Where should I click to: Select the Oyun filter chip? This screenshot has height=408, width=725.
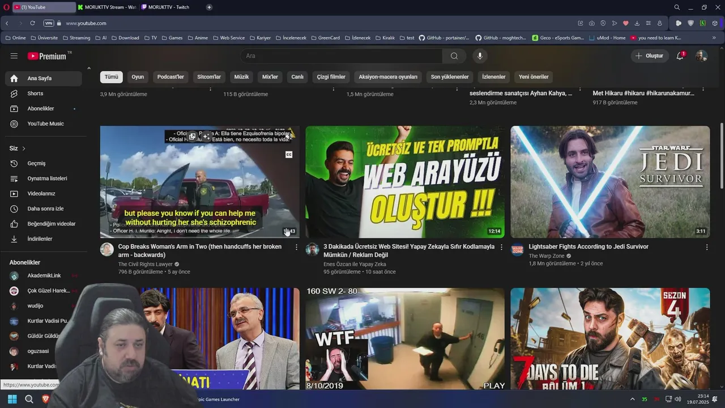point(138,77)
